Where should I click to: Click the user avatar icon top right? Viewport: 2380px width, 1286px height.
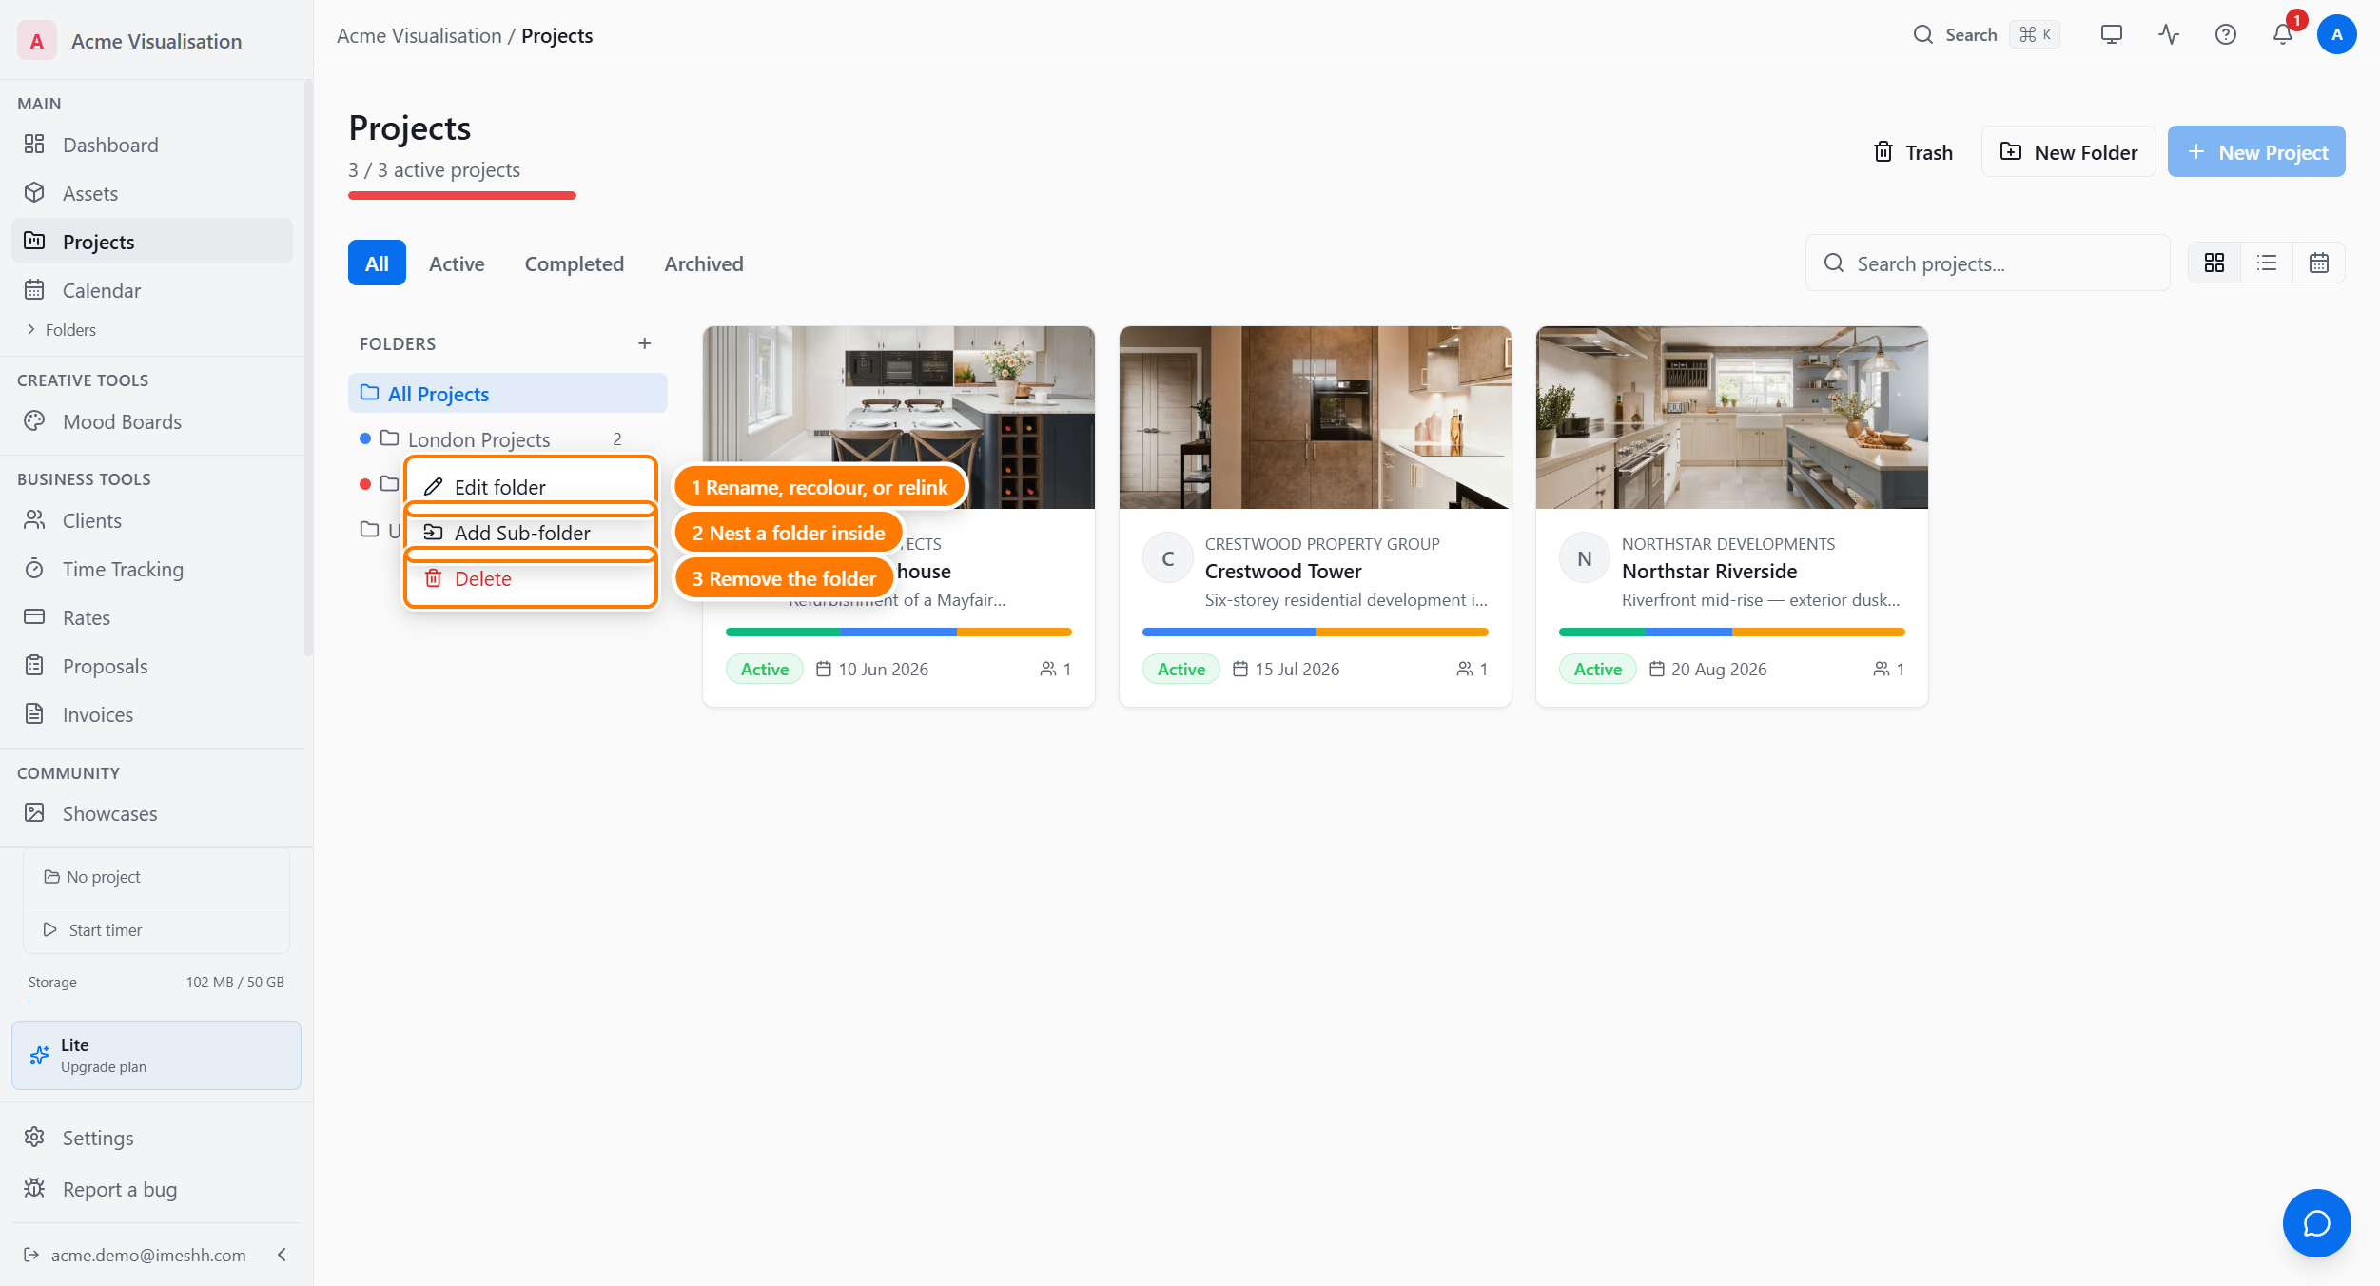[2336, 35]
